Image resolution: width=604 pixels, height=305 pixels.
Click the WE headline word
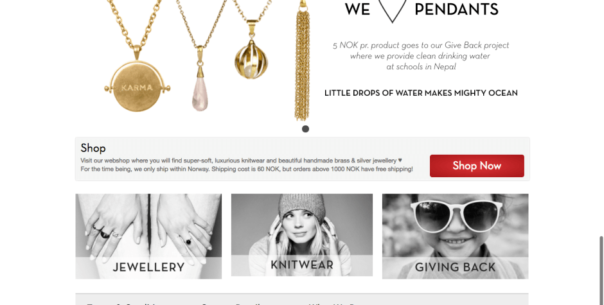coord(357,9)
